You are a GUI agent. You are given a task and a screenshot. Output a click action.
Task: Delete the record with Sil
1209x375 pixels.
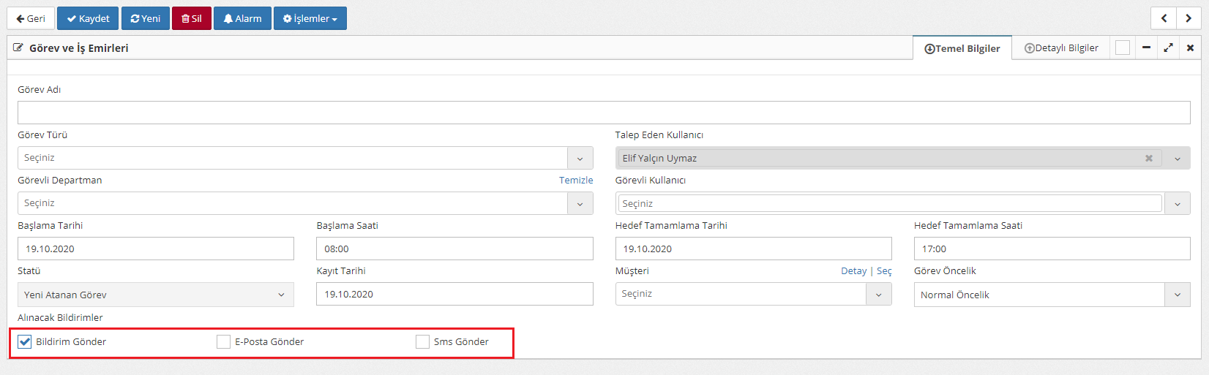(192, 18)
